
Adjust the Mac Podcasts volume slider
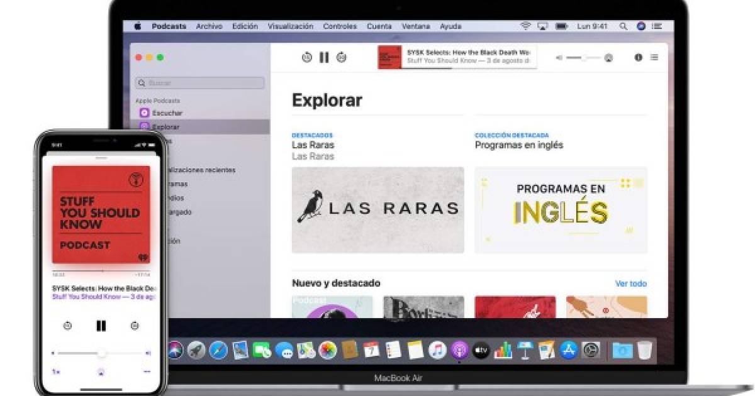[x=583, y=58]
